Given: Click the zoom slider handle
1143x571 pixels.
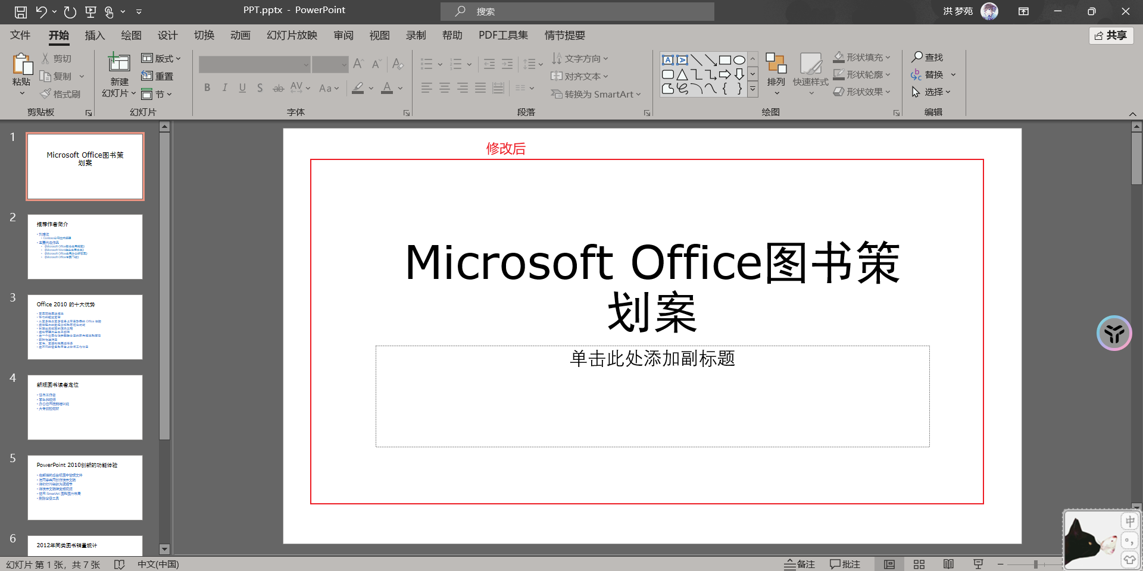Looking at the screenshot, I should pos(1036,564).
